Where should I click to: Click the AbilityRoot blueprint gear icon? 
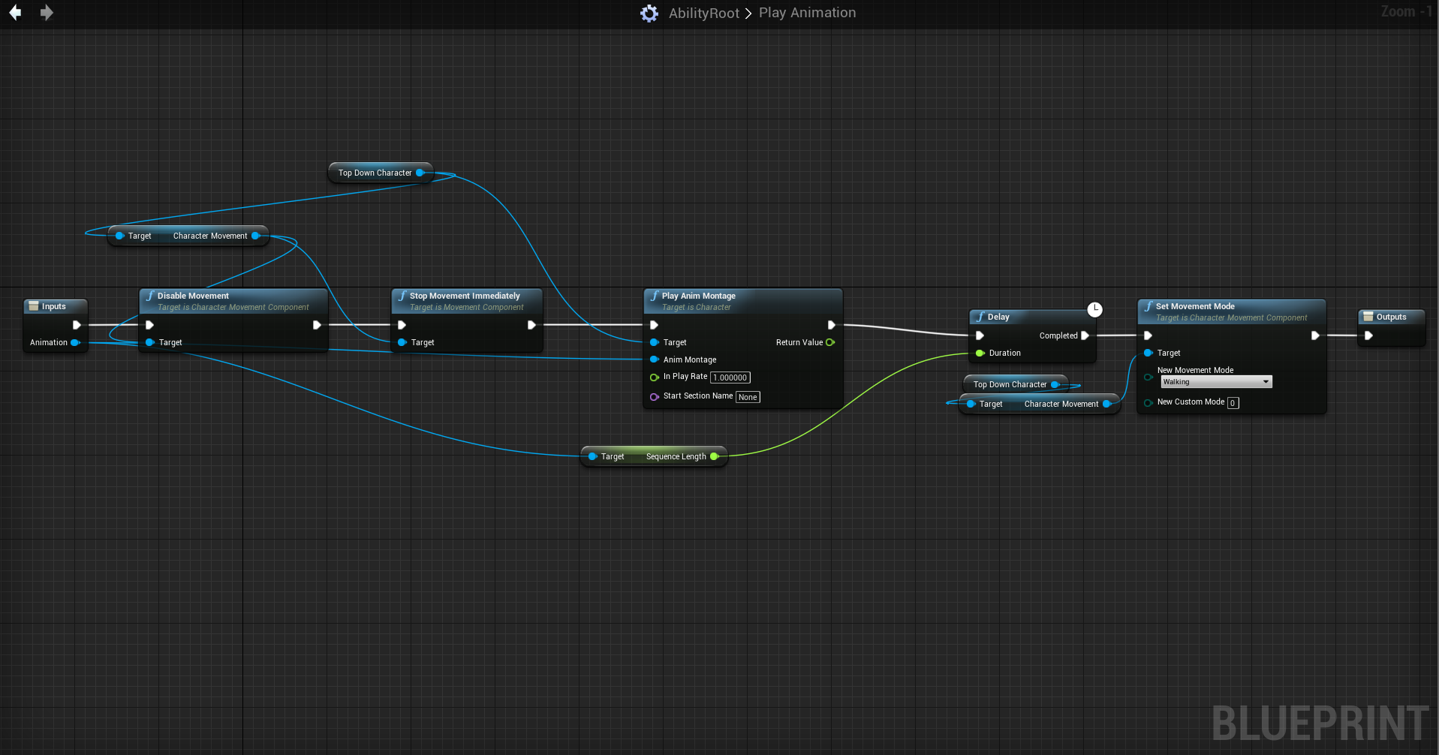(x=649, y=14)
